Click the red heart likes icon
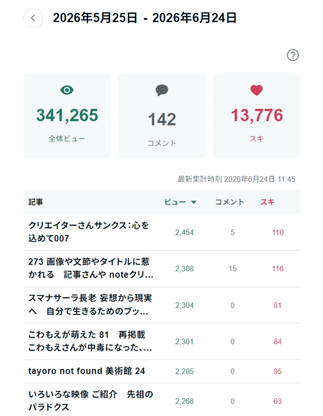 tap(256, 90)
